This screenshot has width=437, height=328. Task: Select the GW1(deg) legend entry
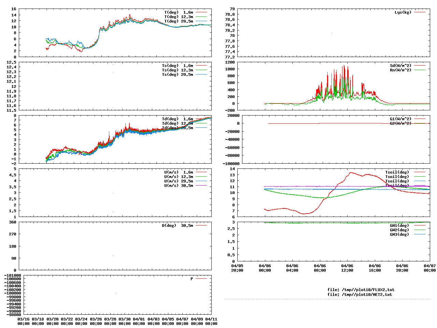click(399, 225)
